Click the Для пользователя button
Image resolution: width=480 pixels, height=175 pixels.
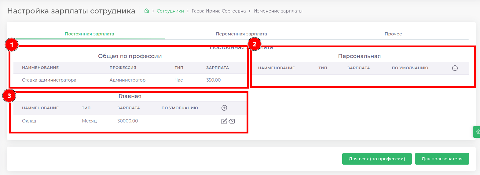coord(442,159)
